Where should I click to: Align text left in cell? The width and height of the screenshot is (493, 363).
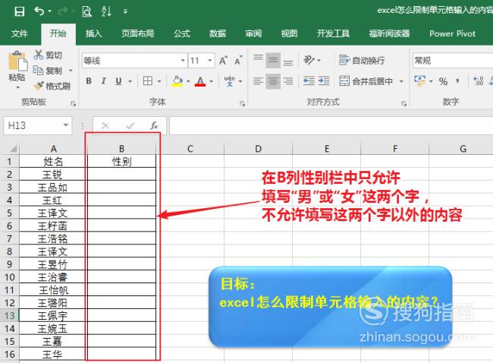(258, 81)
